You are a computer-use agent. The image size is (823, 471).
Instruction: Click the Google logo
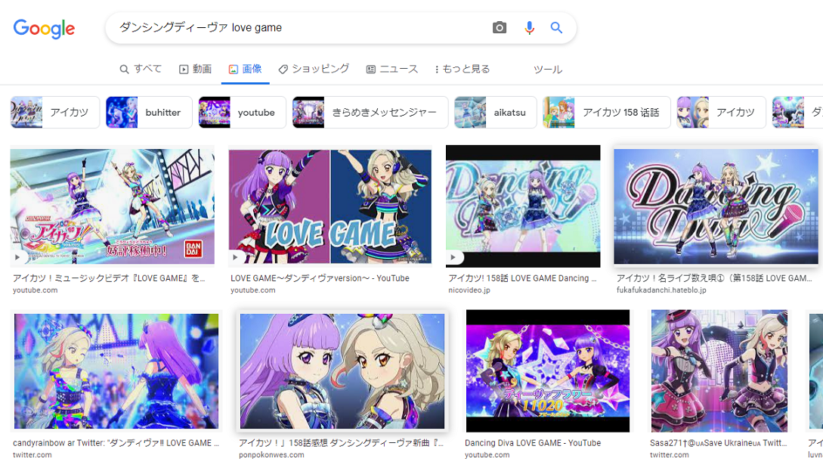pos(44,29)
